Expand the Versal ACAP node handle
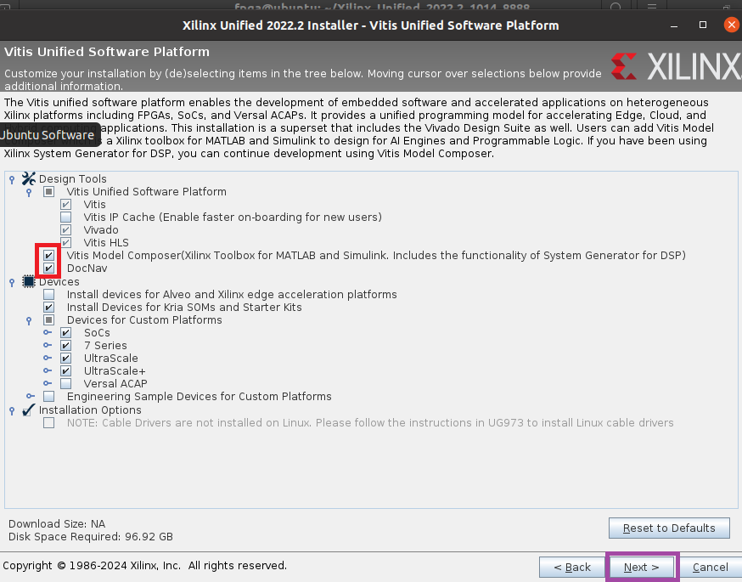Viewport: 742px width, 582px height. coord(48,383)
